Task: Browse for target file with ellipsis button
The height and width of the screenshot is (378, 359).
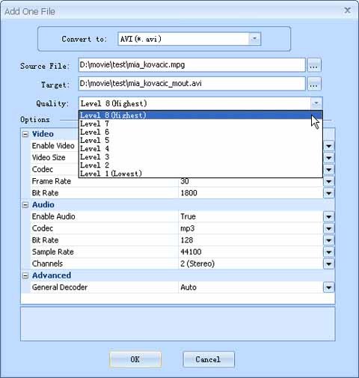Action: click(x=314, y=84)
